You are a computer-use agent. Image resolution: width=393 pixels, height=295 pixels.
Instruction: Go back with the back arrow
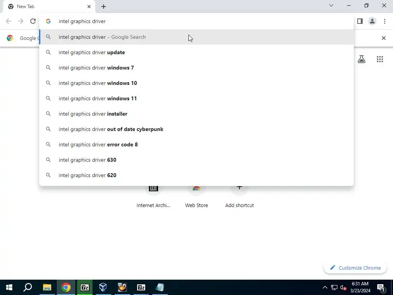(8, 21)
